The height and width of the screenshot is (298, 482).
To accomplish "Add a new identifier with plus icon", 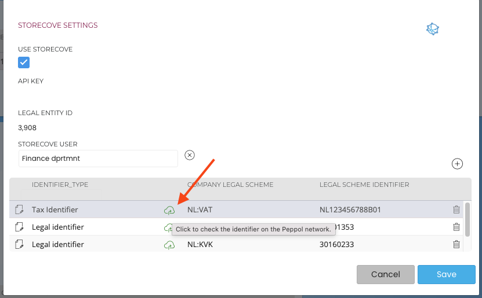I will click(x=457, y=164).
